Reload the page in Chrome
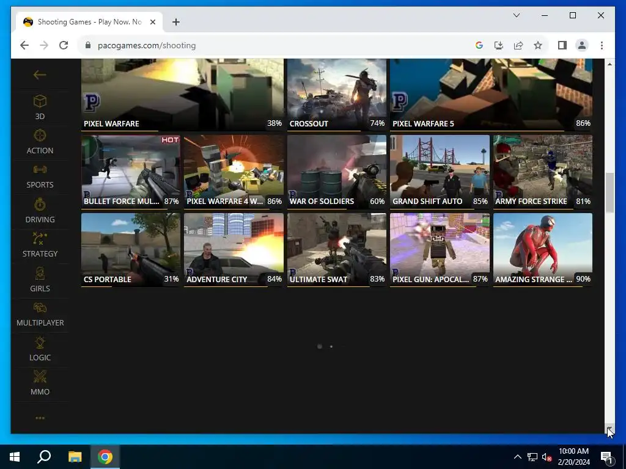Viewport: 626px width, 469px height. click(64, 45)
